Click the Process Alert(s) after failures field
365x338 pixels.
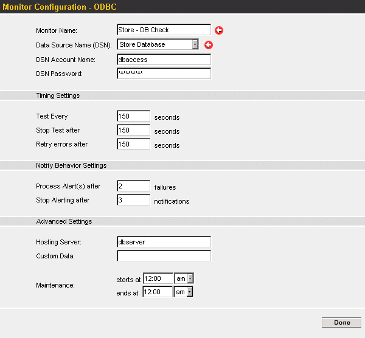[134, 186]
